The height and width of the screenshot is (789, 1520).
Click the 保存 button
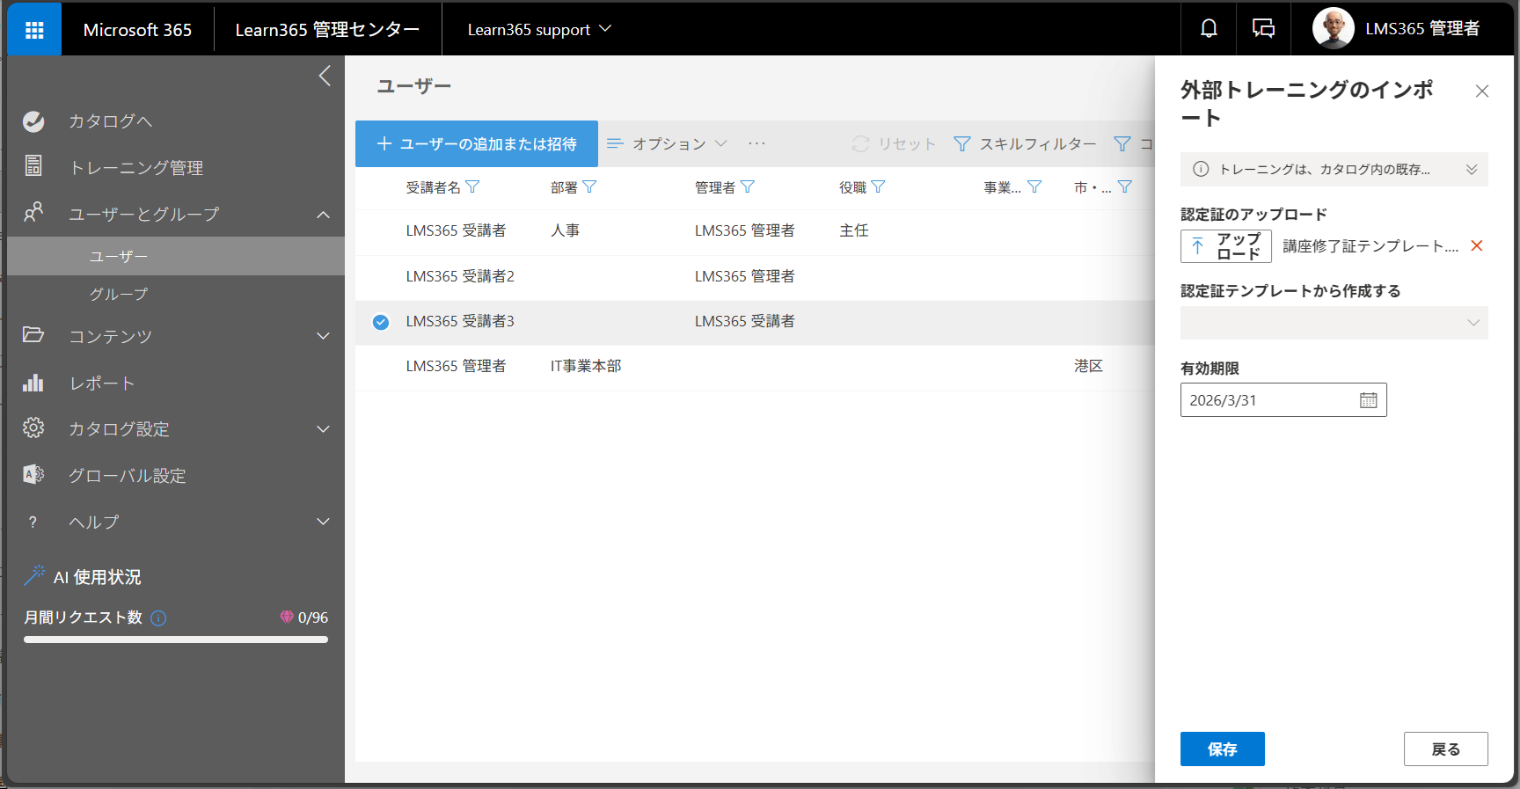coord(1222,749)
